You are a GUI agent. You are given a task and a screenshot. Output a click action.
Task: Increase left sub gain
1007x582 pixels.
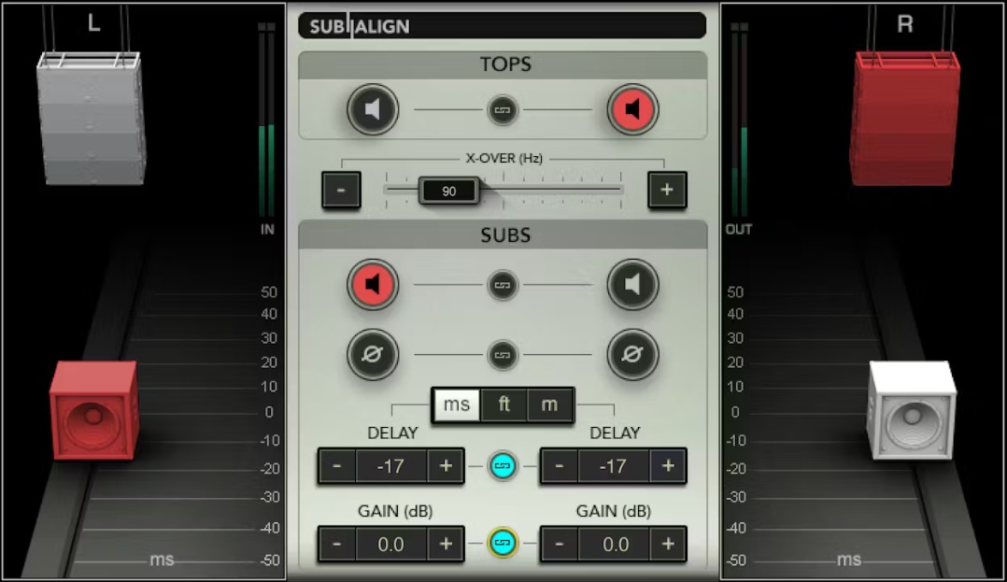445,544
